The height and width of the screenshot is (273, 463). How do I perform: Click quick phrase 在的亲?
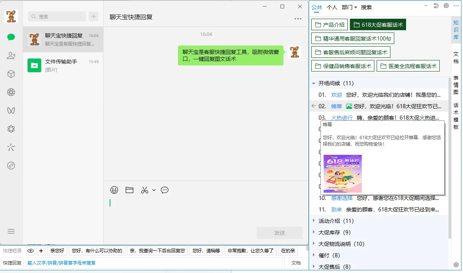(288, 251)
